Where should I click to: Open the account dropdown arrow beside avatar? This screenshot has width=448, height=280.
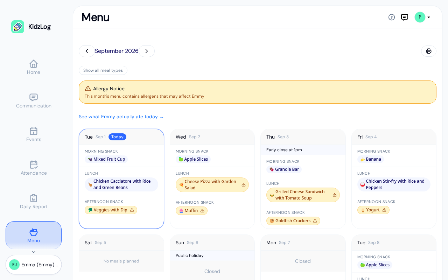point(429,17)
